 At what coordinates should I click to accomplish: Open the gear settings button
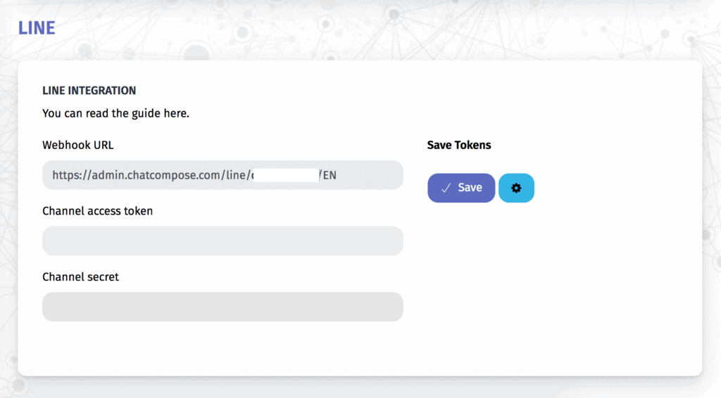pyautogui.click(x=516, y=188)
